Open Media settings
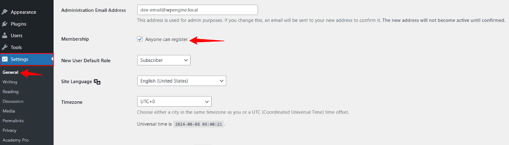This screenshot has height=145, width=509. point(9,111)
